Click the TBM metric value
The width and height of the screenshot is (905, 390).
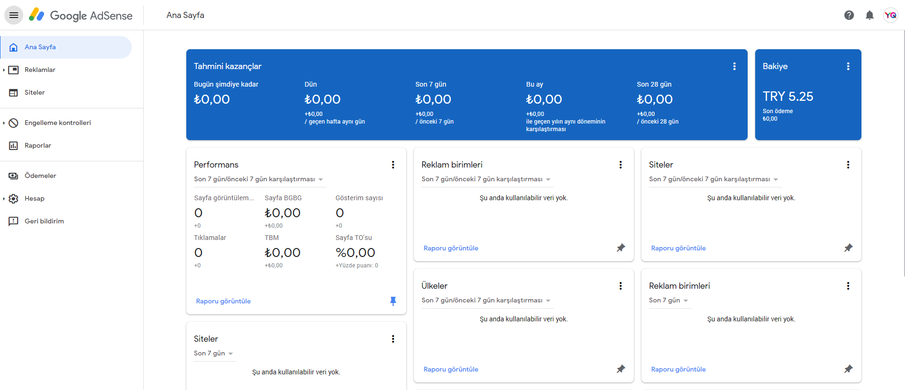[283, 253]
